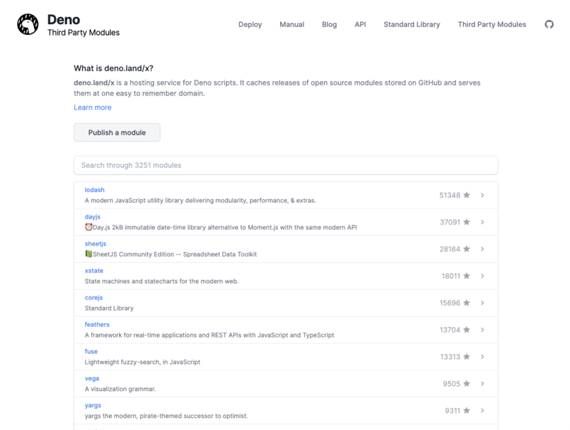Click "A visualization grammar." description

pyautogui.click(x=120, y=389)
